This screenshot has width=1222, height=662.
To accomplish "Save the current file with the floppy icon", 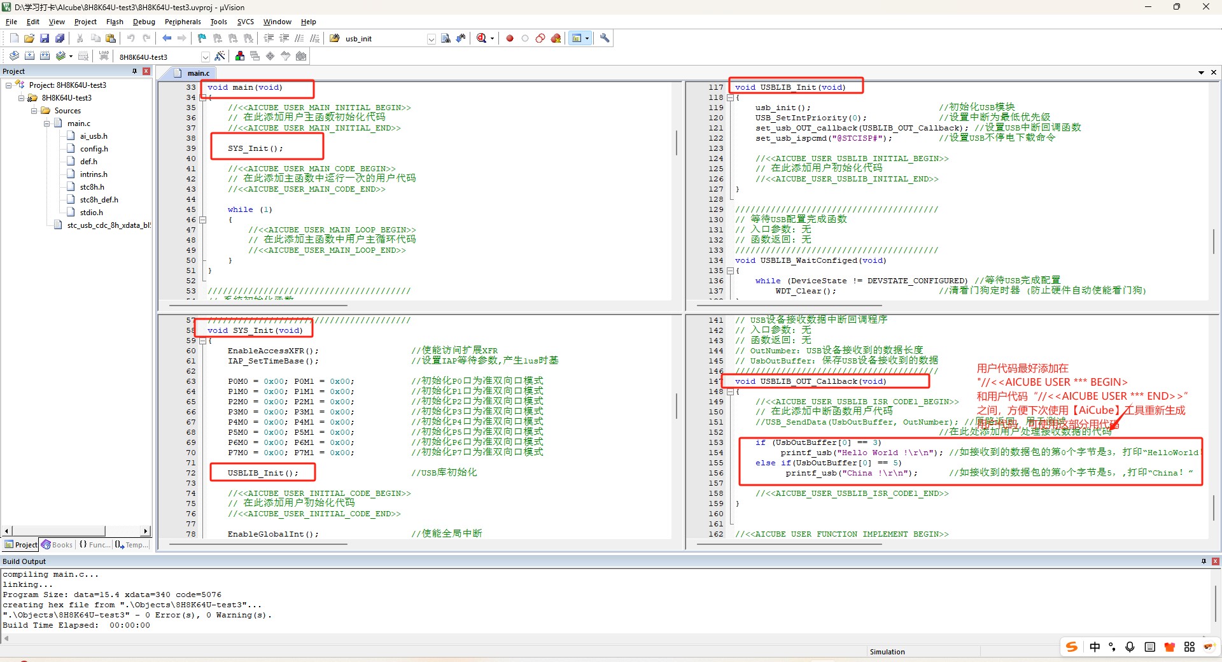I will pos(45,38).
